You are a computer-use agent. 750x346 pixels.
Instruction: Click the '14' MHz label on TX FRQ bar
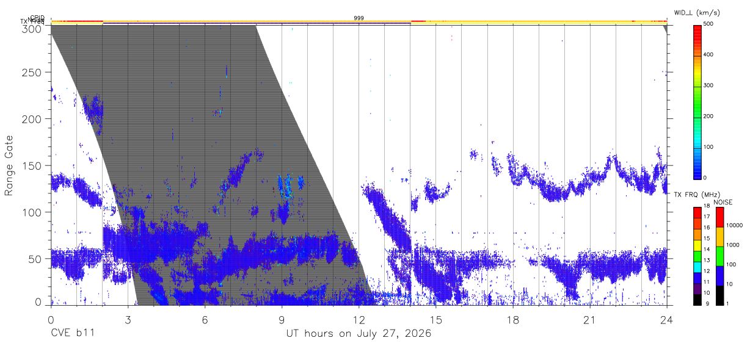pyautogui.click(x=707, y=250)
